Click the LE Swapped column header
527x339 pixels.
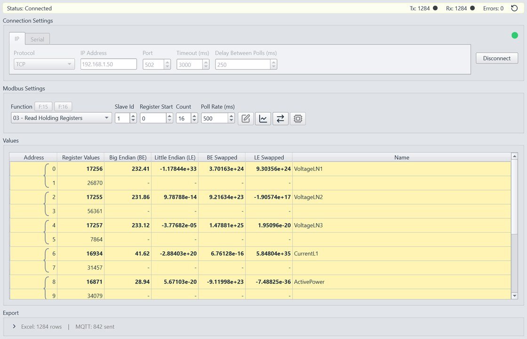(x=269, y=157)
